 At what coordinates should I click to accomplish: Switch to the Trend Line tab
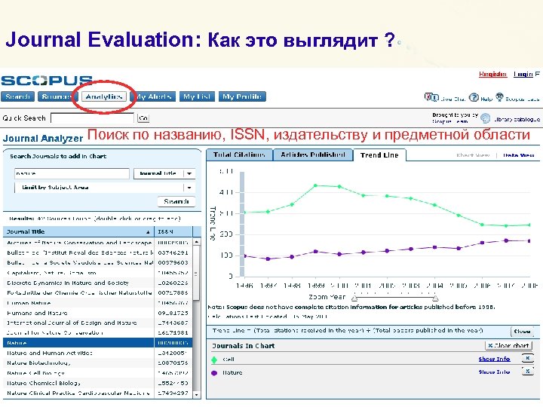[x=379, y=155]
